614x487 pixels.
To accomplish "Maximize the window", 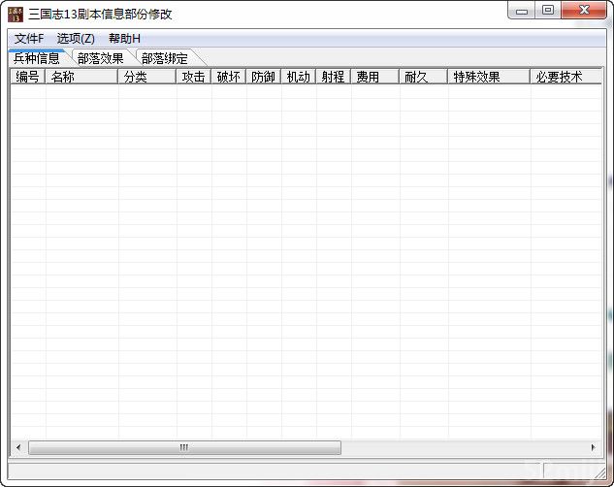I will pos(548,12).
